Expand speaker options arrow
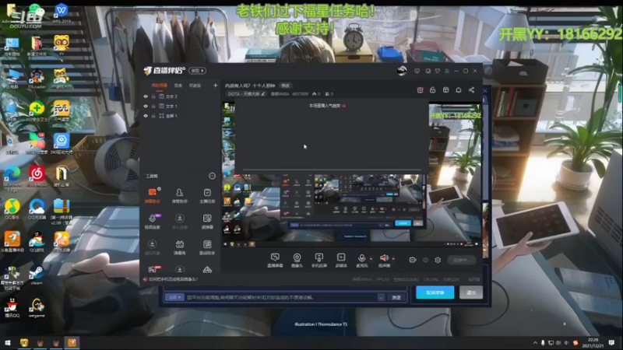Viewport: 623px width, 350px height. [393, 259]
